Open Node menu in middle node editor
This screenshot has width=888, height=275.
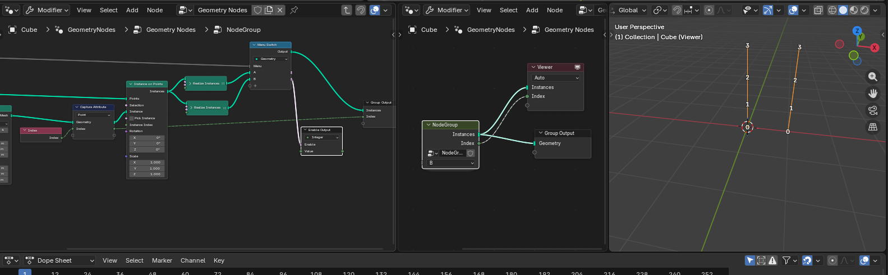pyautogui.click(x=555, y=10)
